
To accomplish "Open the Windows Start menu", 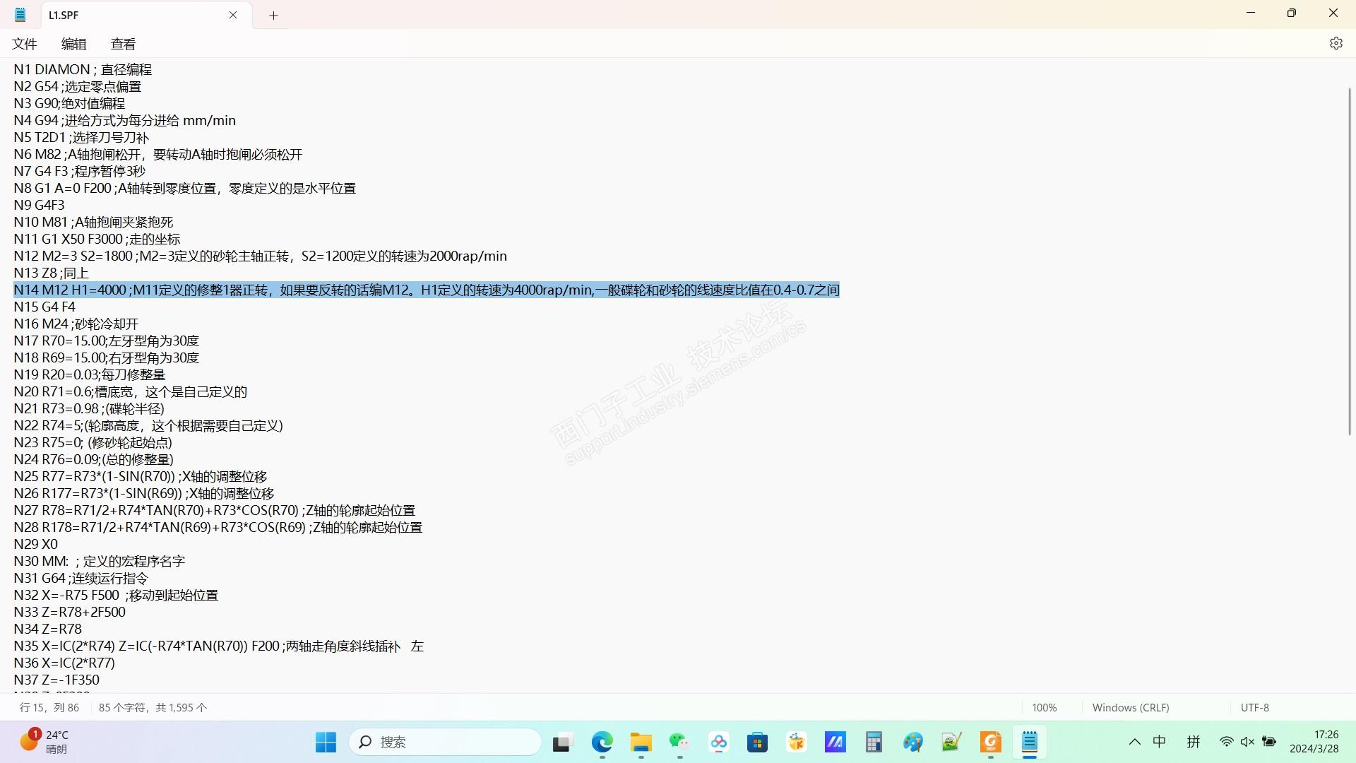I will pos(326,742).
